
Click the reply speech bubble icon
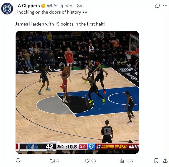18,161
